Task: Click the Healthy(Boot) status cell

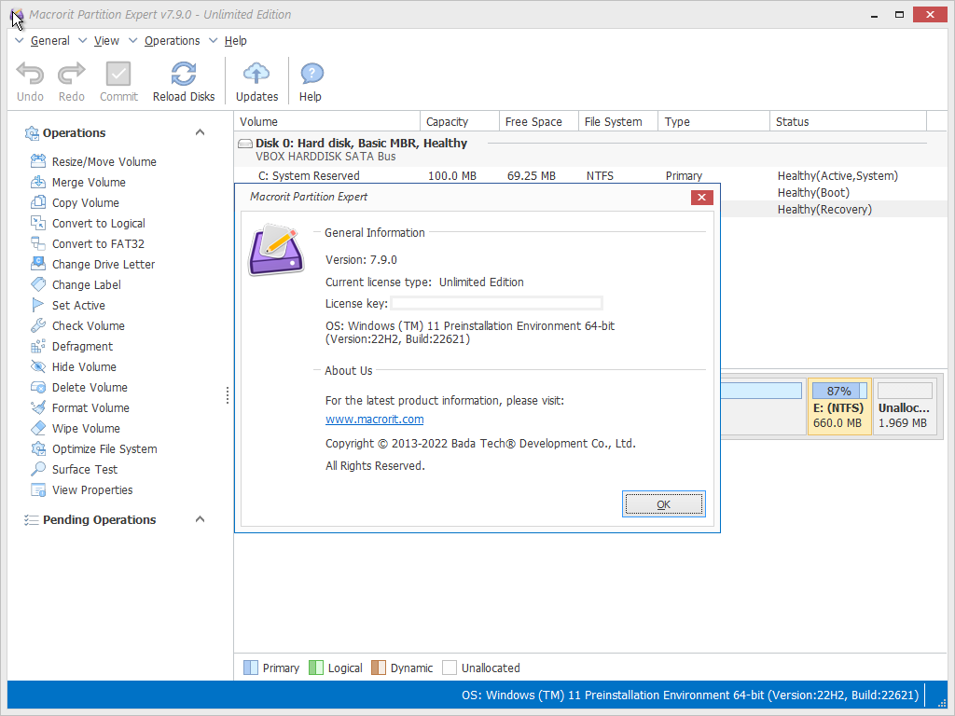Action: pos(813,192)
